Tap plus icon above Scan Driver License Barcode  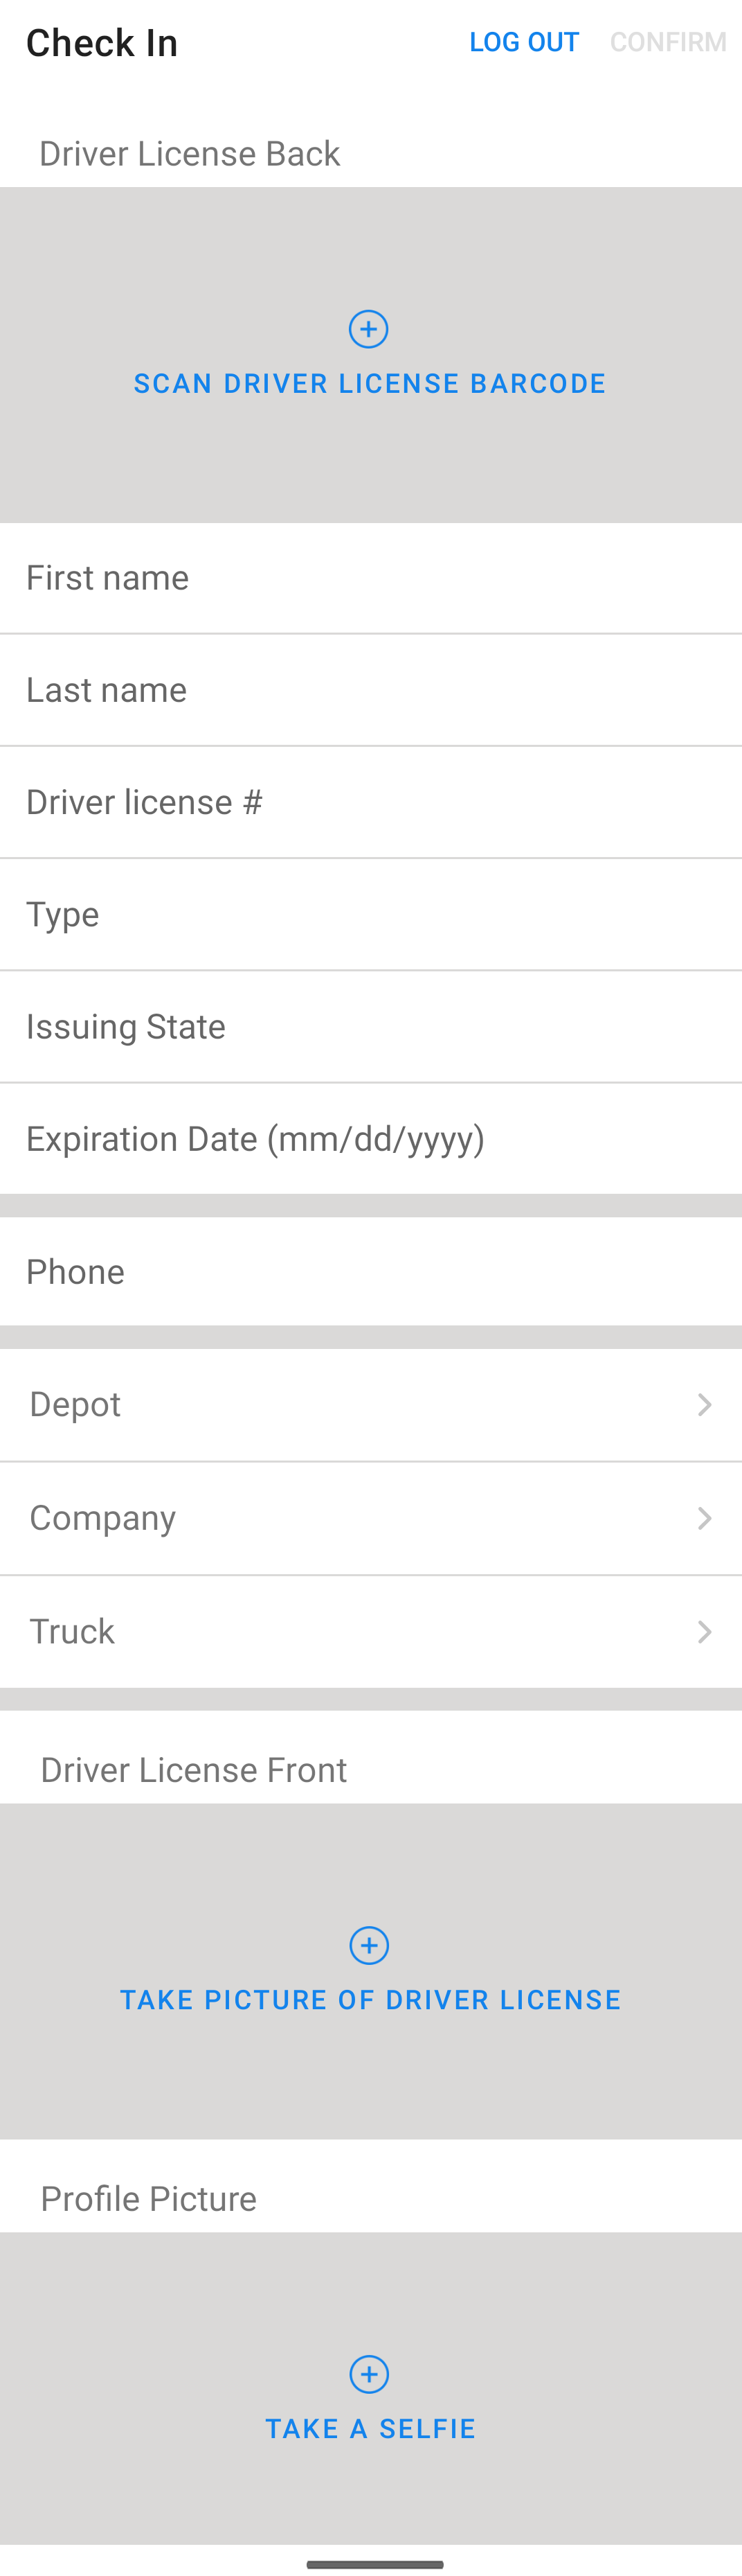pyautogui.click(x=368, y=329)
